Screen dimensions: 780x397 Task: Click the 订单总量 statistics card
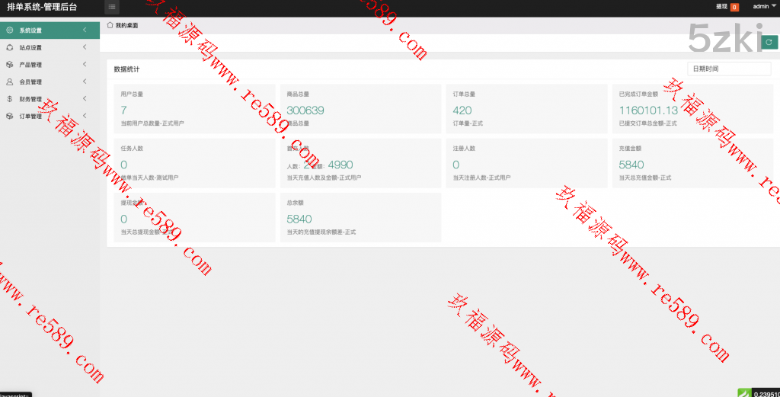pos(525,108)
